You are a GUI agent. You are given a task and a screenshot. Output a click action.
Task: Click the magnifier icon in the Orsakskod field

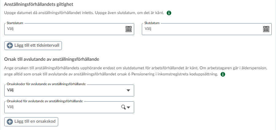(x=123, y=107)
